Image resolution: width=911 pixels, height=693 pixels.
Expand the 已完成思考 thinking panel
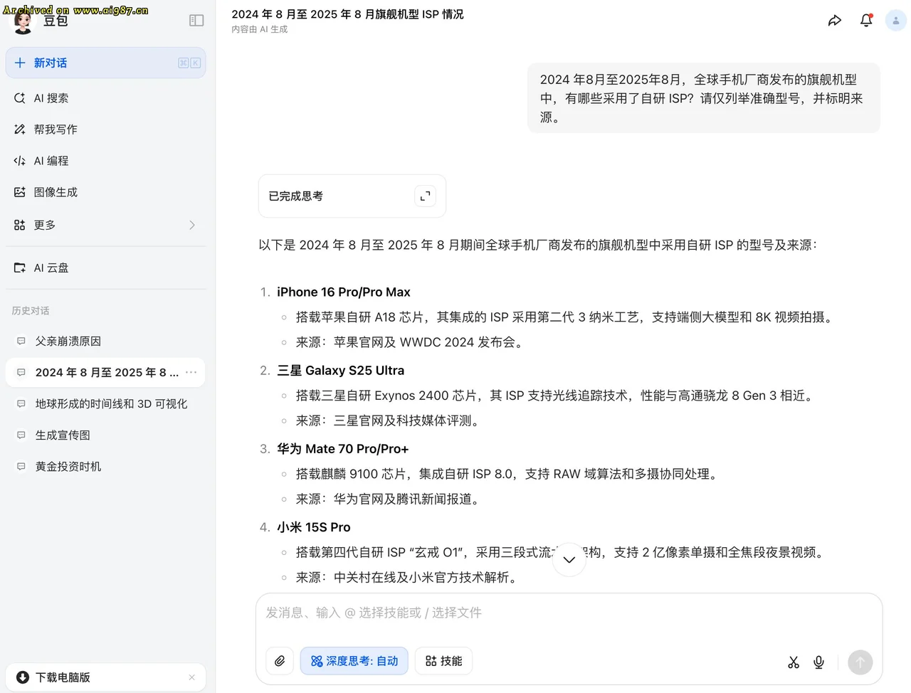(425, 196)
